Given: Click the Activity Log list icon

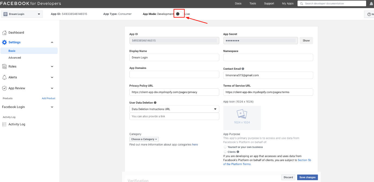Looking at the screenshot, I should pyautogui.click(x=4, y=124).
